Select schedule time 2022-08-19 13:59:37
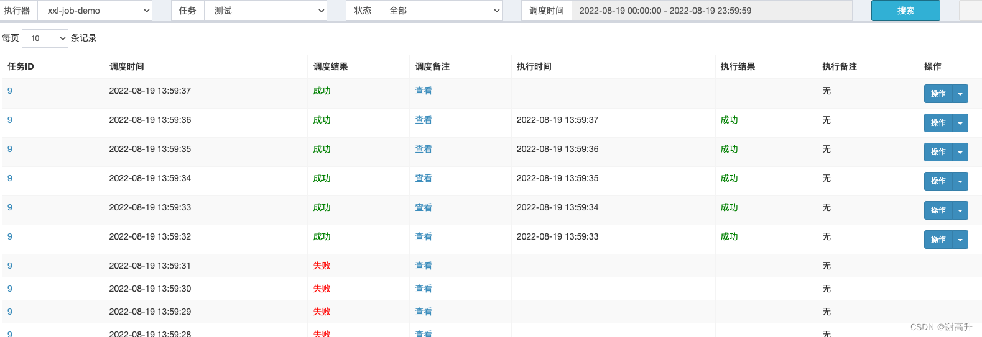 150,91
